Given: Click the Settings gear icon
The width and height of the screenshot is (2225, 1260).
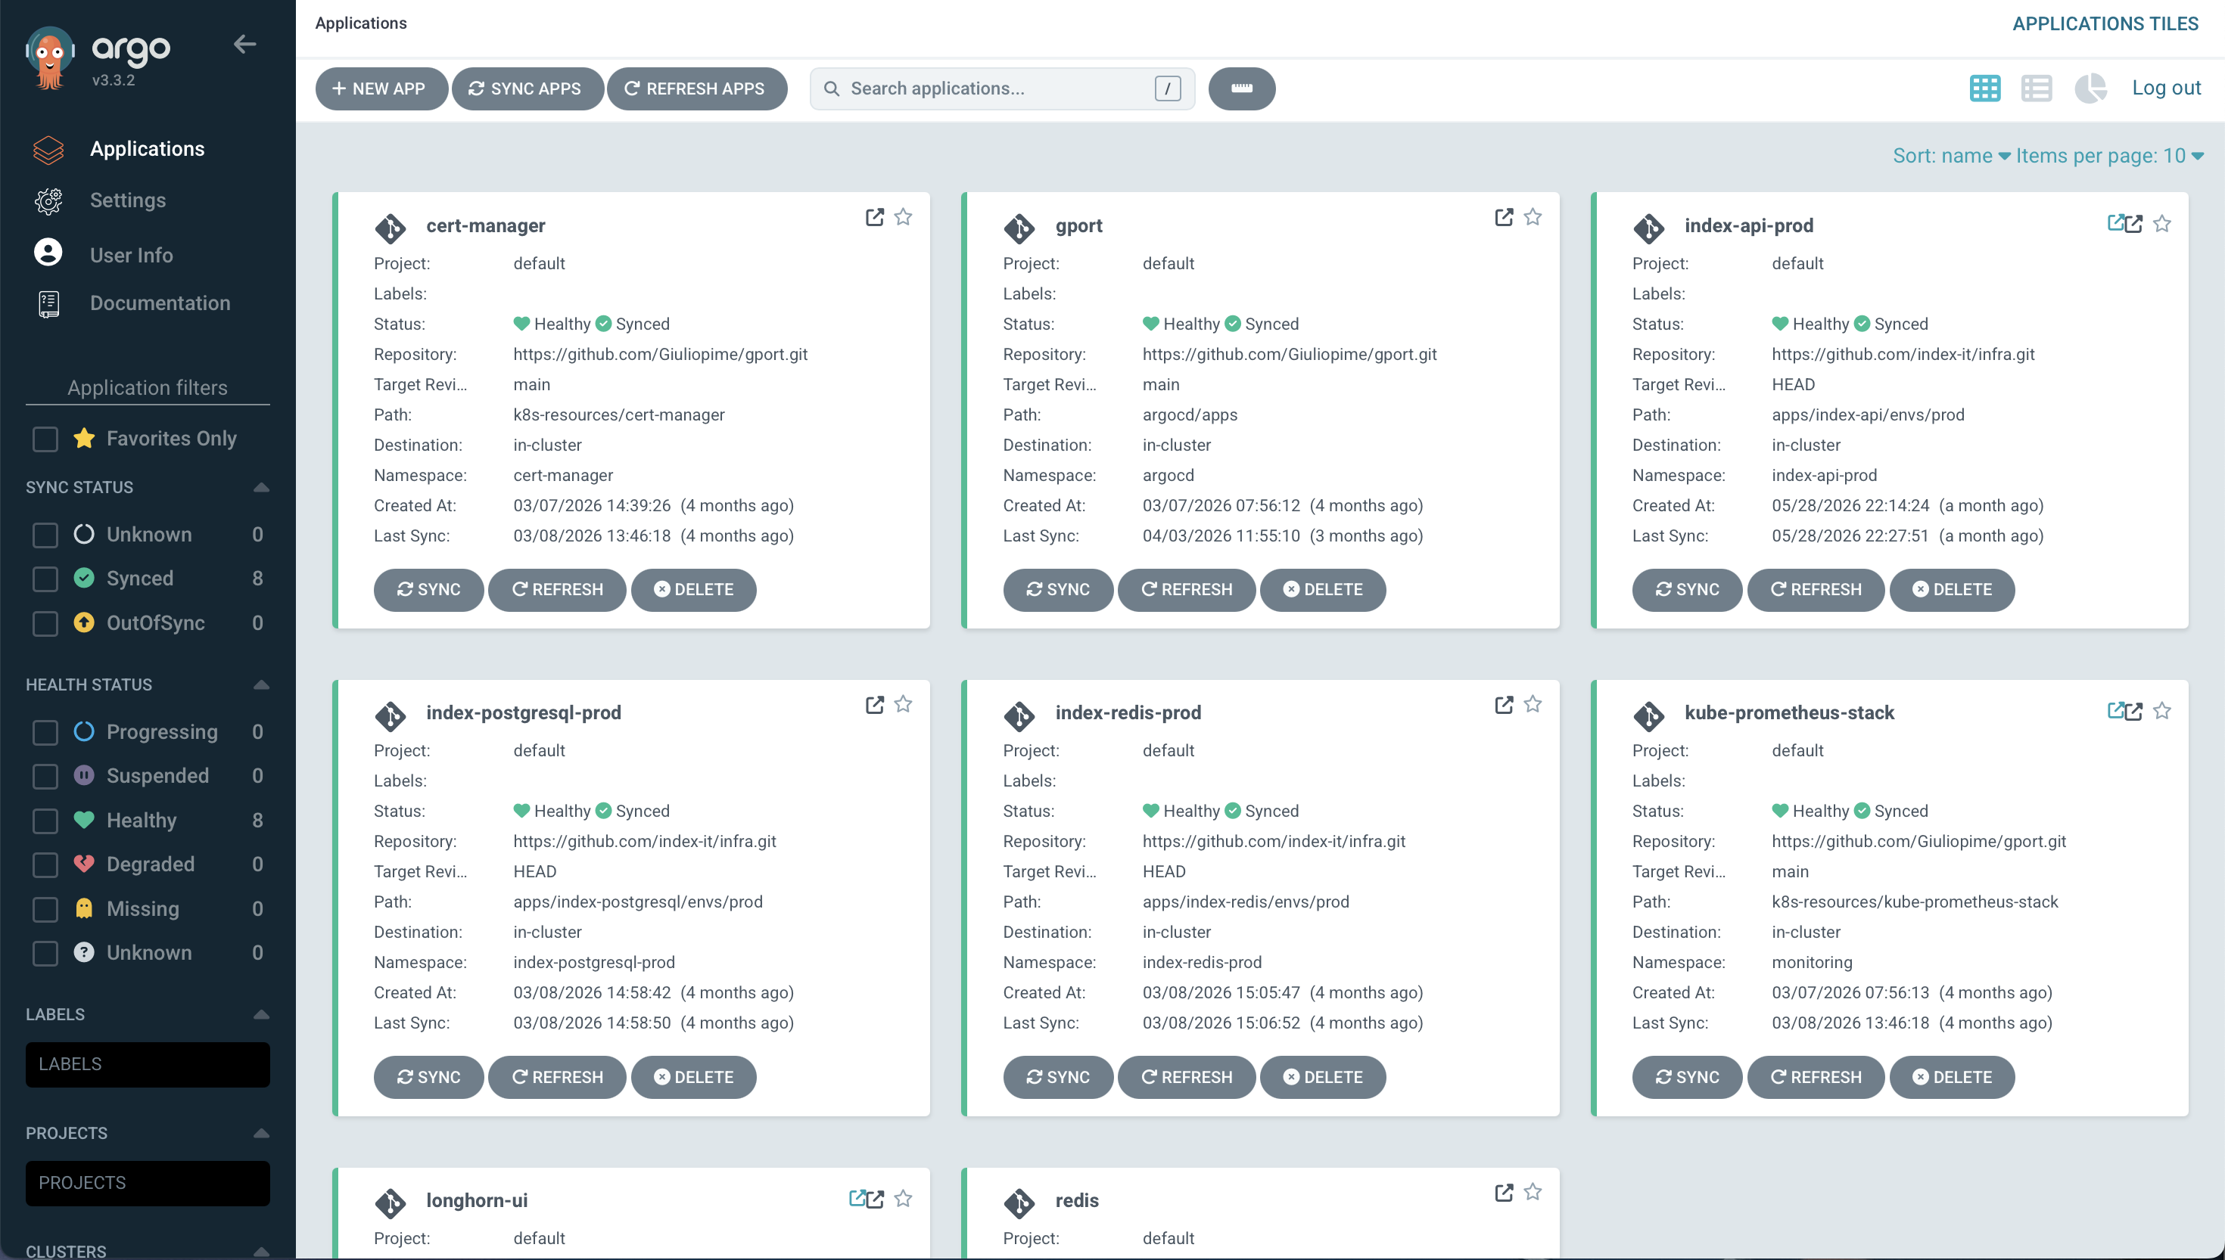Looking at the screenshot, I should click(x=48, y=200).
